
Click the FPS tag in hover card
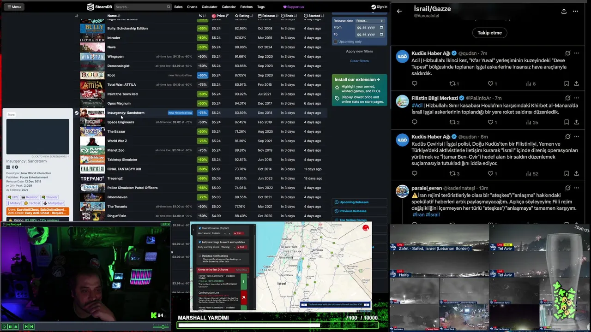pyautogui.click(x=12, y=197)
